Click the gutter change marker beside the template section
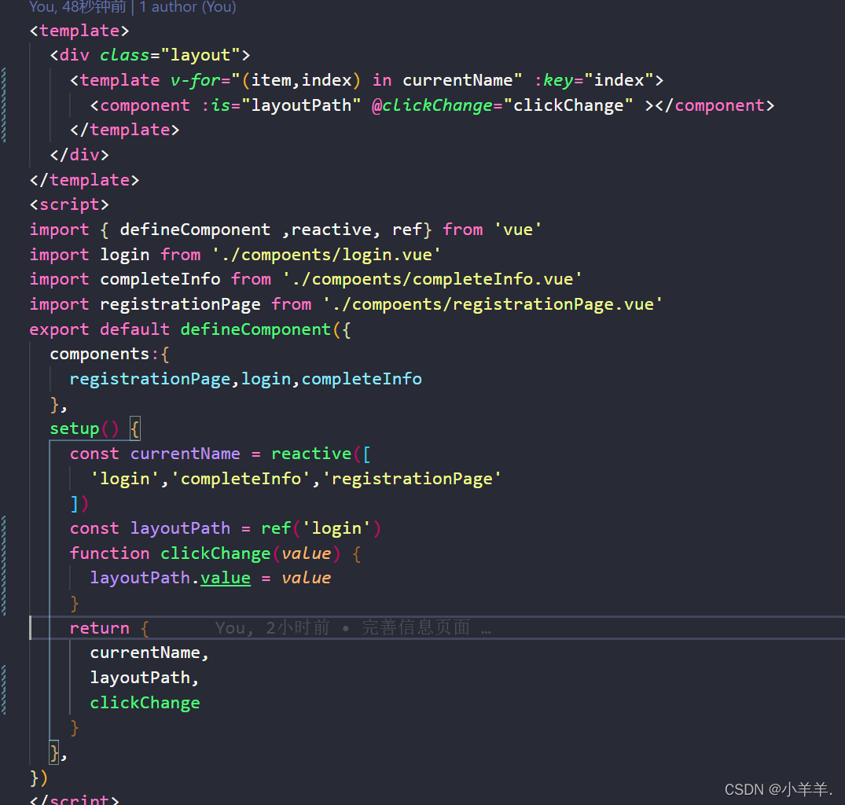This screenshot has width=845, height=805. coord(3,102)
